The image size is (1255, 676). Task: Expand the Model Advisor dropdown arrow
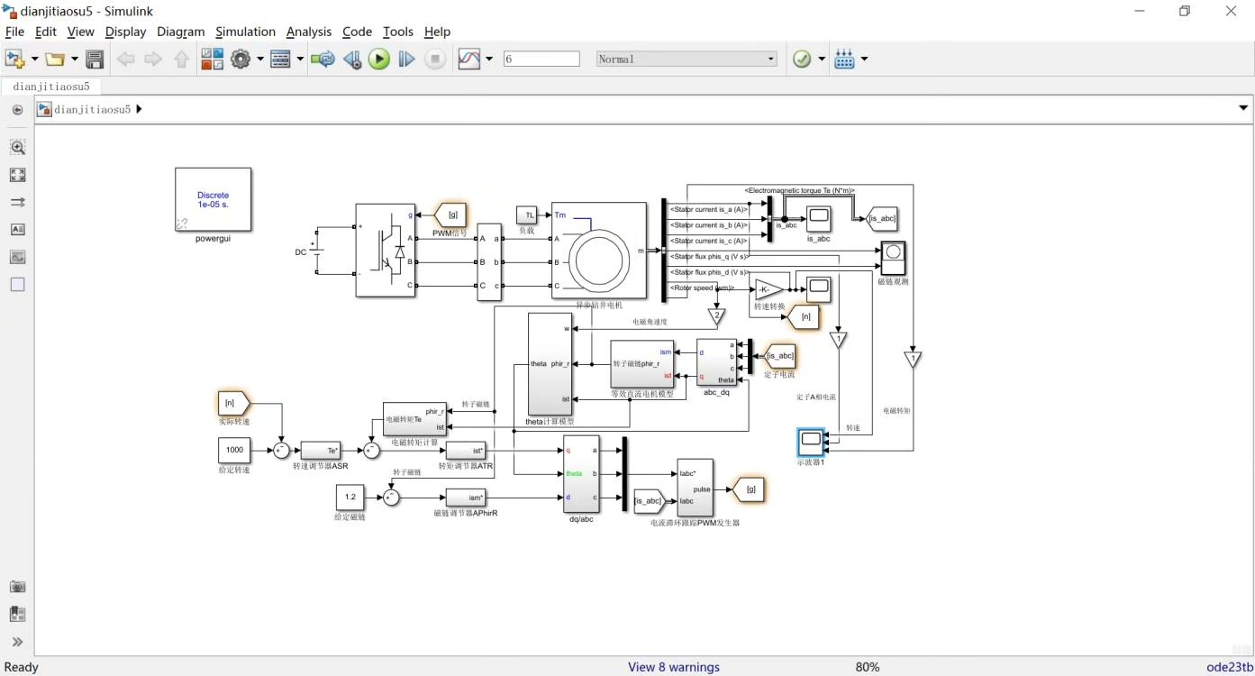(x=822, y=59)
